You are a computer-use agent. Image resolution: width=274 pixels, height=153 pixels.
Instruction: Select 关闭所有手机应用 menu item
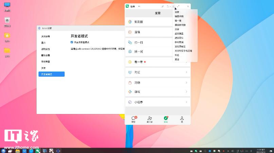coord(183,51)
